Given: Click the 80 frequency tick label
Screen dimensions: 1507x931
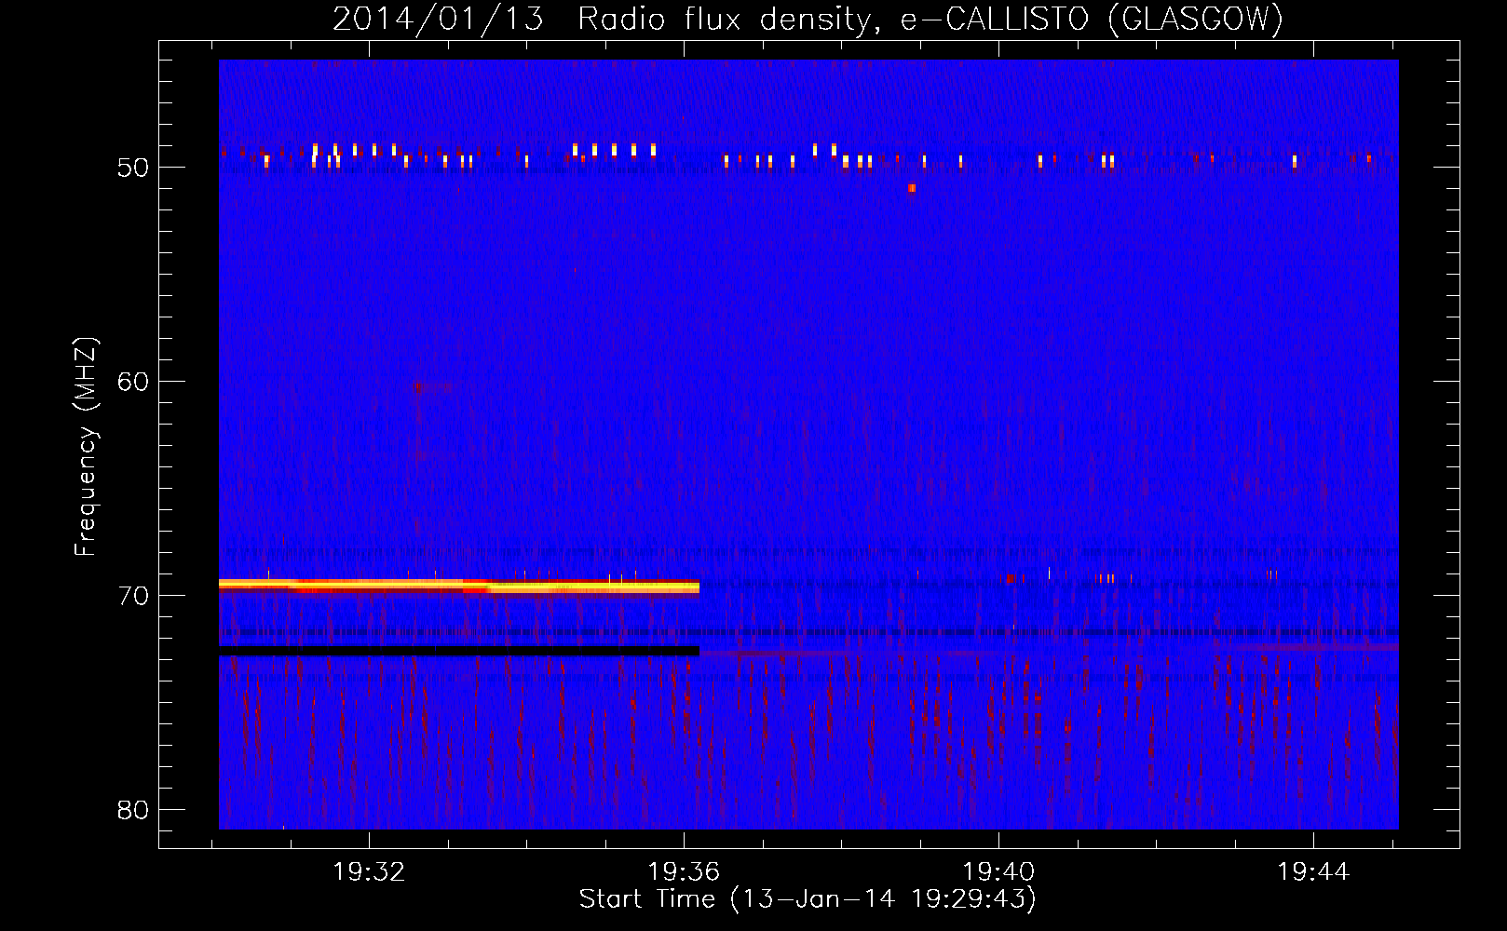Looking at the screenshot, I should [133, 810].
